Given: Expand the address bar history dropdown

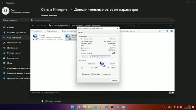Looking at the screenshot, I should point(130,26).
